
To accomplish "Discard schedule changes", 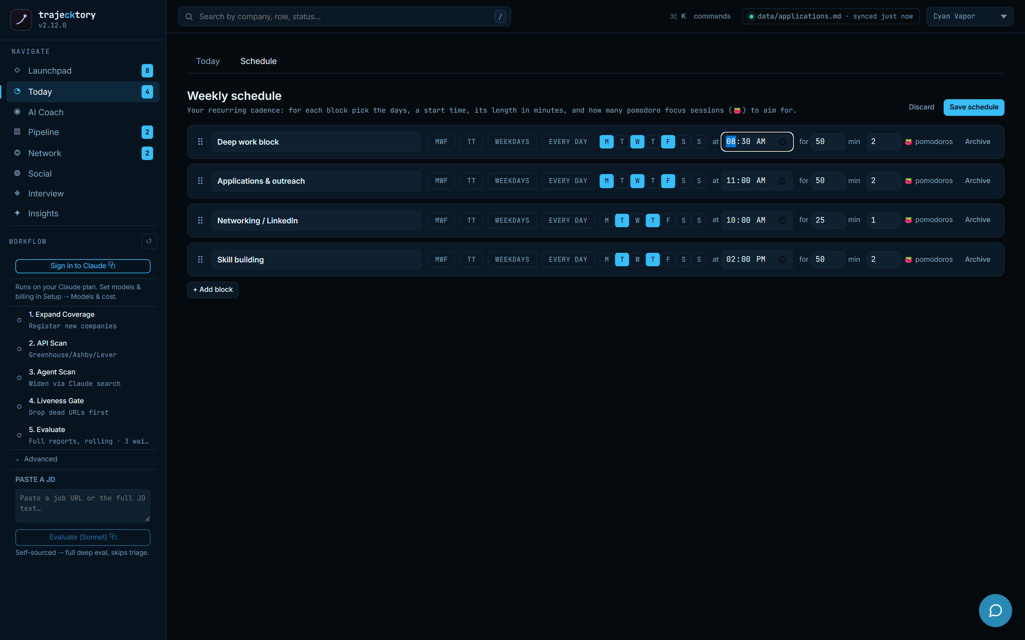I will click(921, 107).
